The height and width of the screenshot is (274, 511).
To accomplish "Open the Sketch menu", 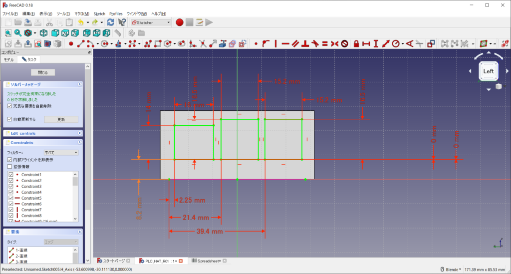I will [x=99, y=13].
